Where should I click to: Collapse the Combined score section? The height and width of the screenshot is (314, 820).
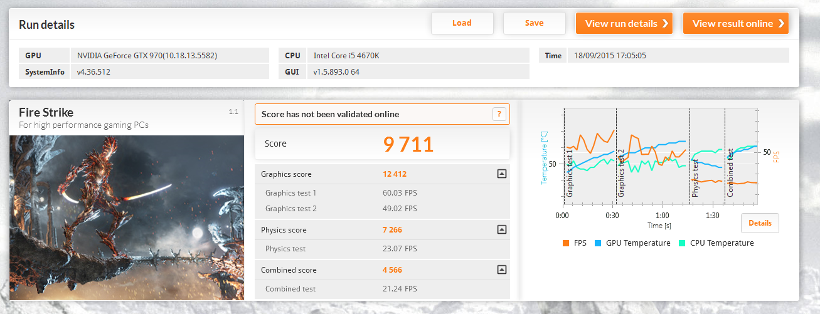[501, 270]
